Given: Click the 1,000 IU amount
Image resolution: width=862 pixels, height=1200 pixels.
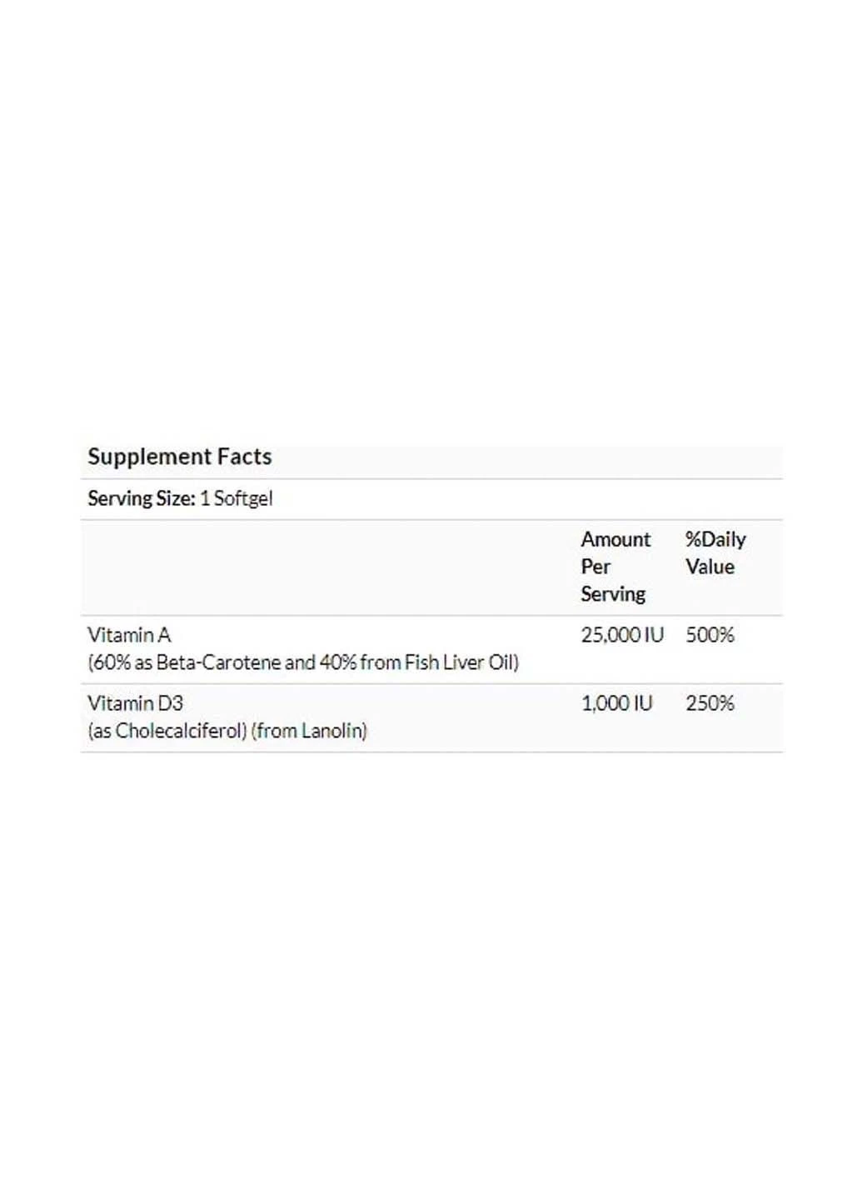Looking at the screenshot, I should (616, 703).
